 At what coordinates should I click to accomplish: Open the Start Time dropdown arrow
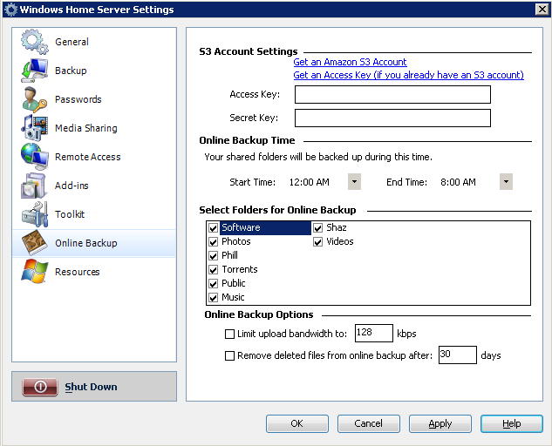point(354,181)
